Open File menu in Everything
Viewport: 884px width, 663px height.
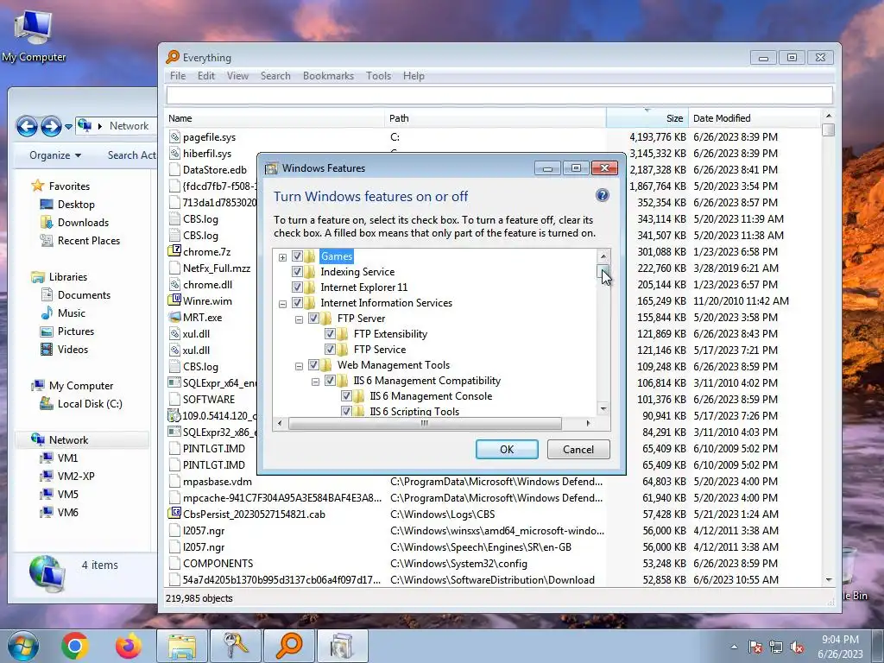178,76
